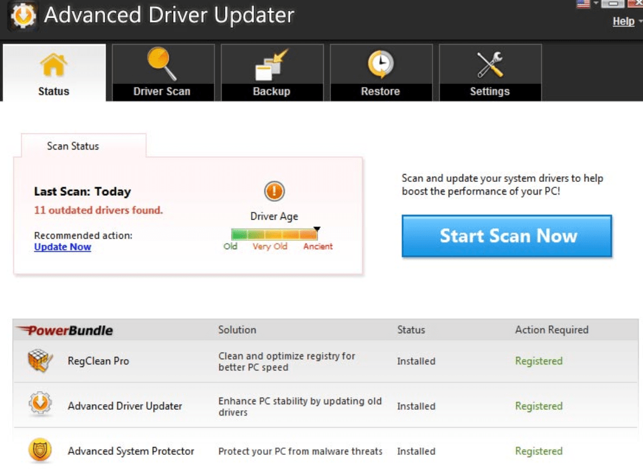Click the Driver Age gauge bar
The image size is (643, 476).
coord(274,235)
